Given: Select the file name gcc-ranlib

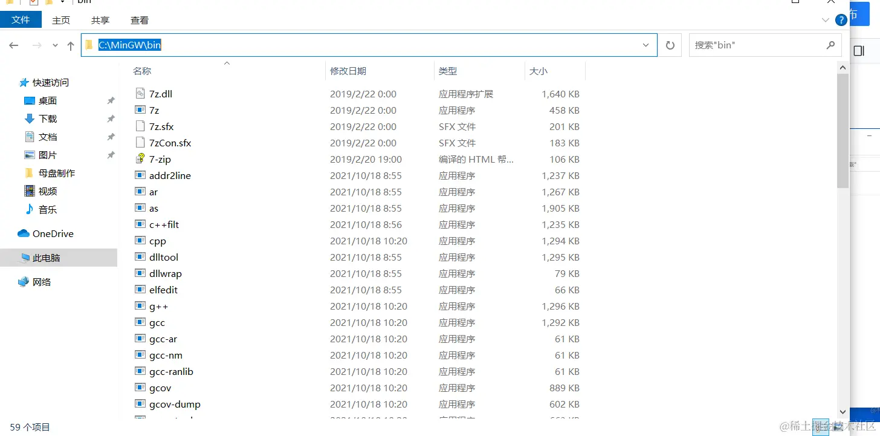Looking at the screenshot, I should click(x=171, y=372).
